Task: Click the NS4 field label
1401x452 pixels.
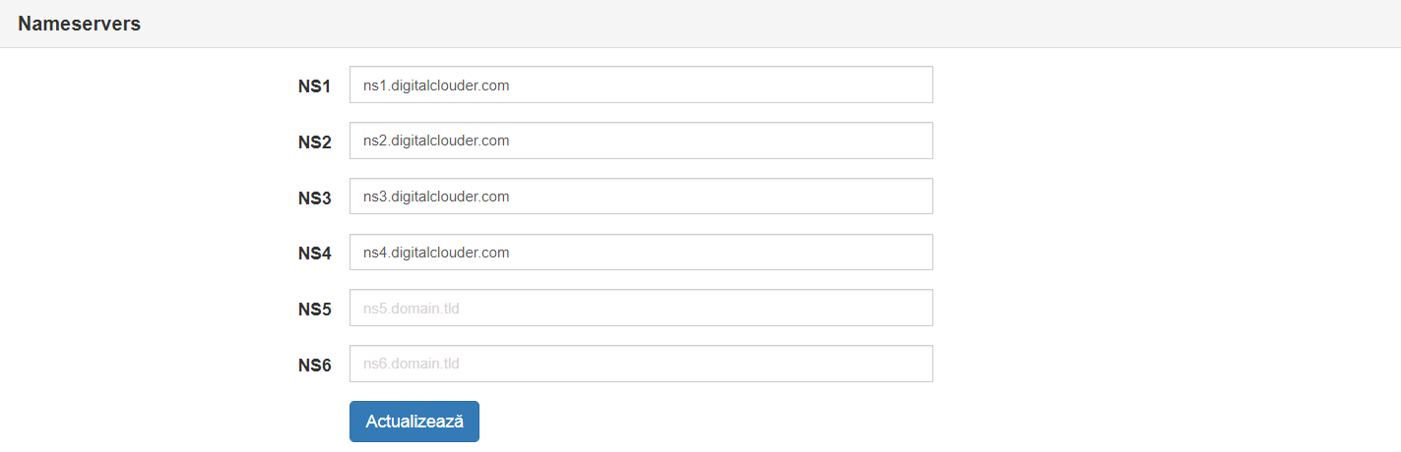Action: 315,254
